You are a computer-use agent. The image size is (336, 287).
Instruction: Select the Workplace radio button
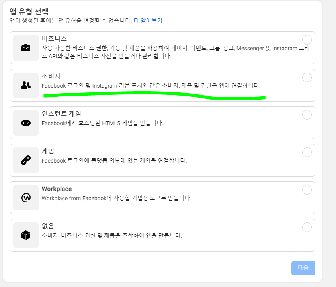[307, 190]
